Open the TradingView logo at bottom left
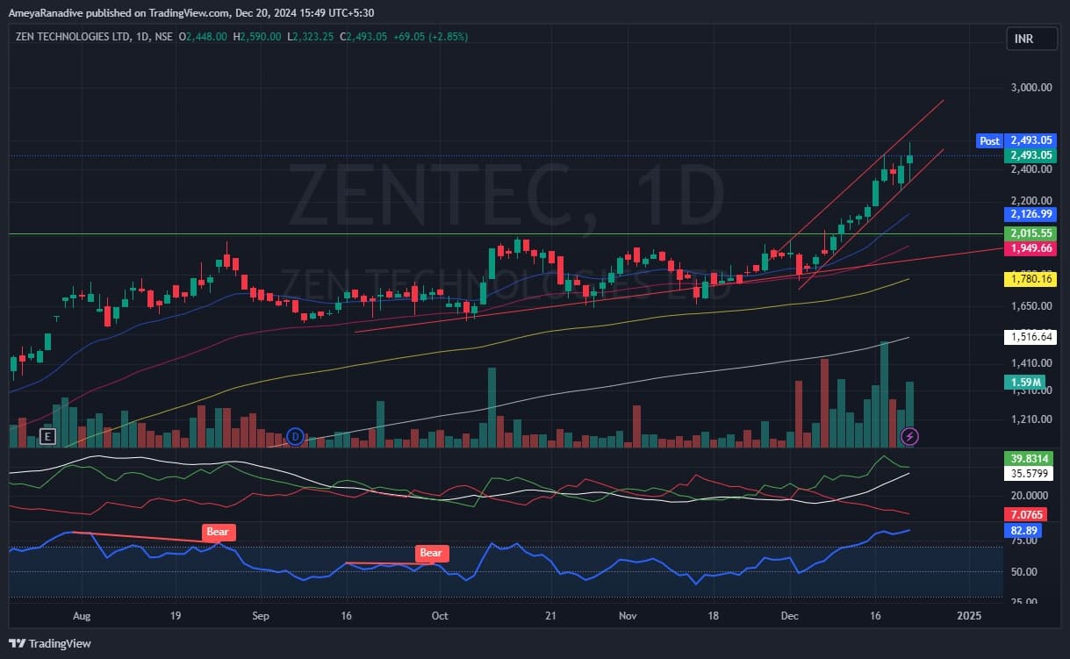 point(50,643)
